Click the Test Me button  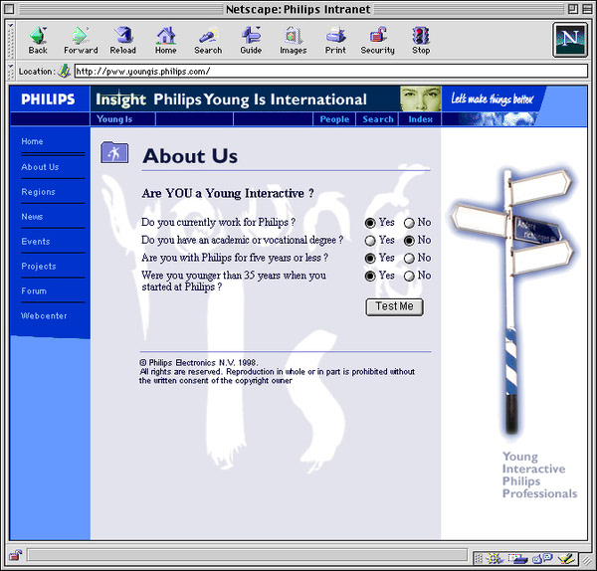pyautogui.click(x=394, y=306)
